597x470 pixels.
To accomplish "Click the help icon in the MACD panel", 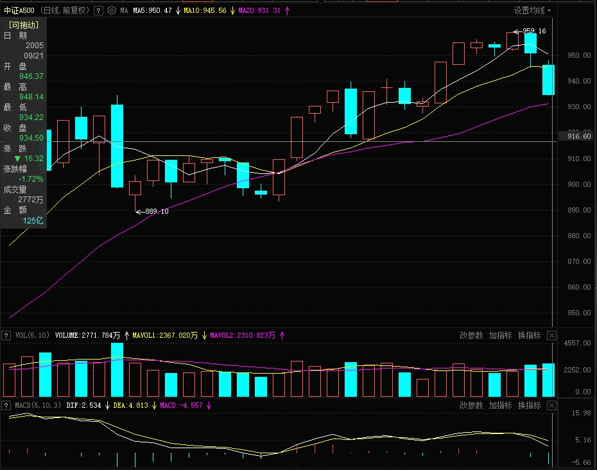I will 6,405.
